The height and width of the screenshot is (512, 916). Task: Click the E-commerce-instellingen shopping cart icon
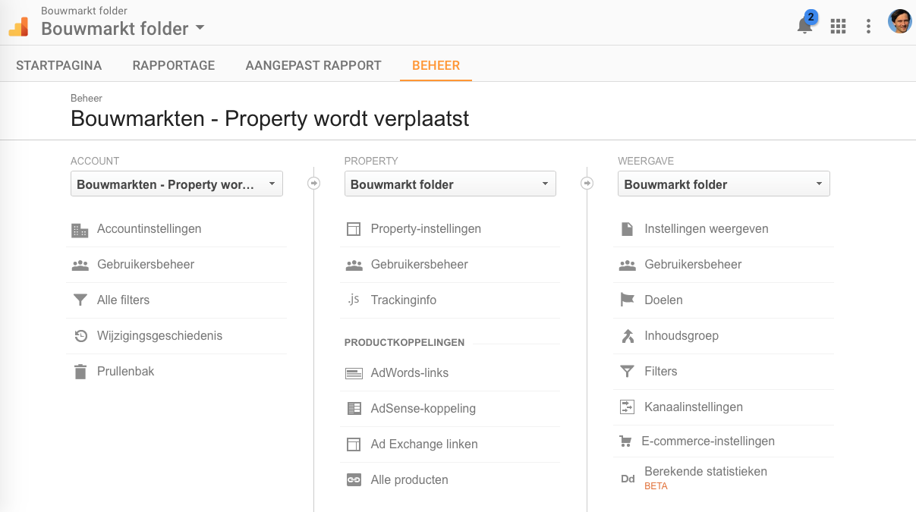pyautogui.click(x=626, y=441)
